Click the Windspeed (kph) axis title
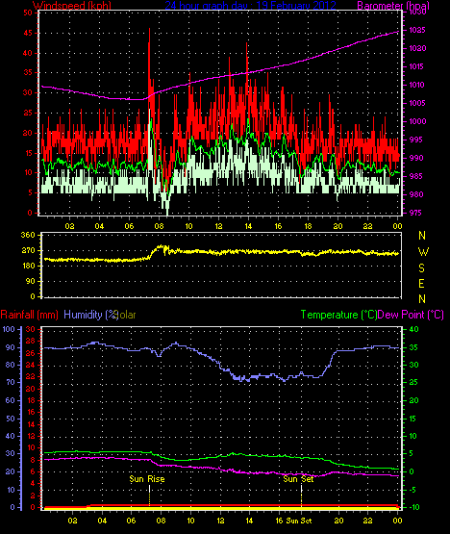The width and height of the screenshot is (450, 534). [72, 6]
